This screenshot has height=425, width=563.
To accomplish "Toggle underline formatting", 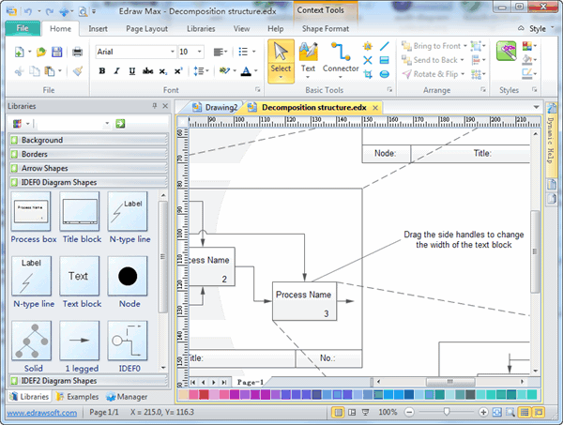I will [131, 71].
